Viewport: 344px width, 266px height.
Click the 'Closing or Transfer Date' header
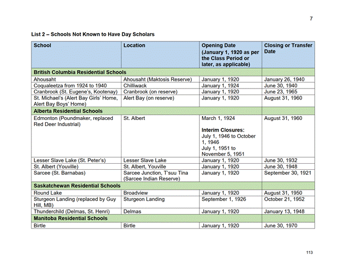pyautogui.click(x=288, y=48)
